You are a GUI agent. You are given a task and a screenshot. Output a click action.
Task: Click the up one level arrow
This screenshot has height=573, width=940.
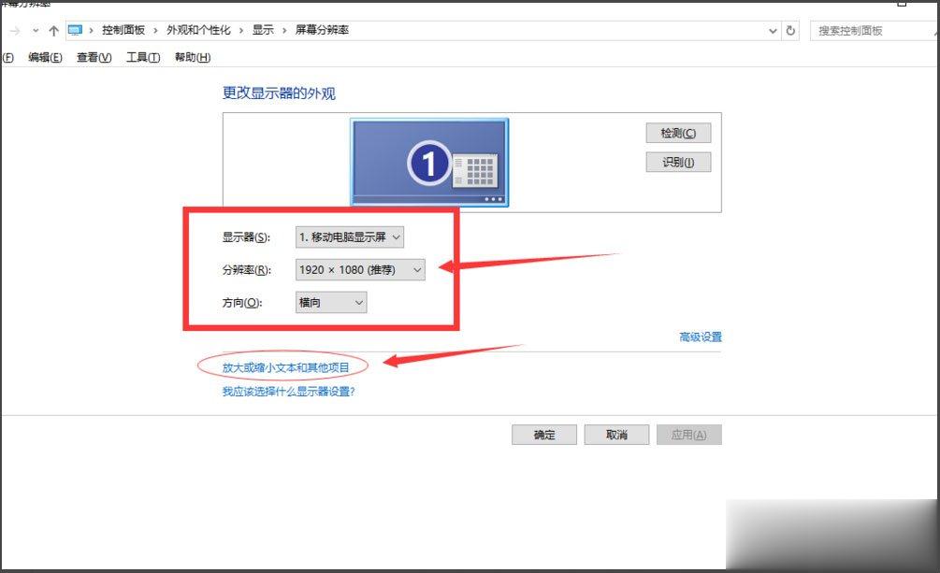pyautogui.click(x=54, y=30)
